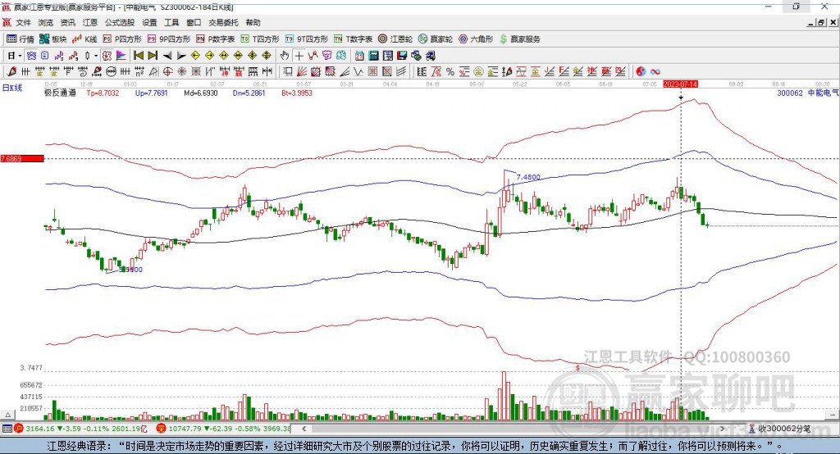Click the blue infinity loop icon
This screenshot has height=454, width=840.
coord(655,71)
